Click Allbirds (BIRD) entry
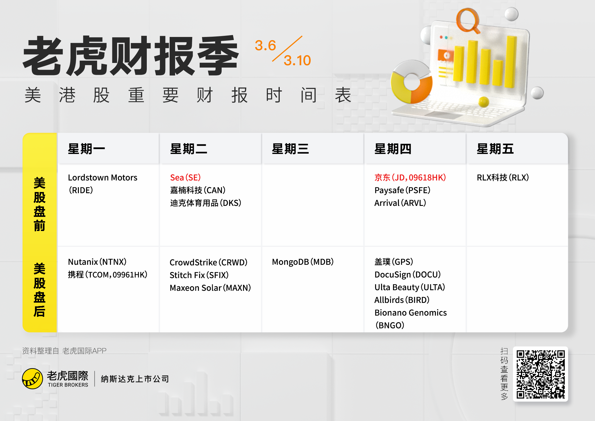 pos(402,300)
